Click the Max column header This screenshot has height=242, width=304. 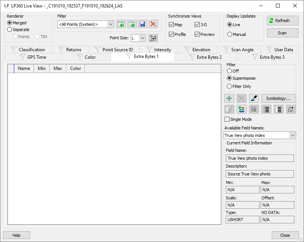[x=58, y=68]
